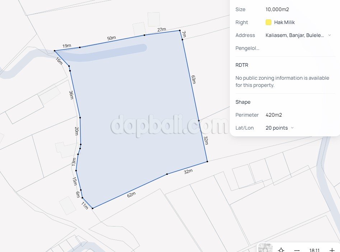The image size is (340, 252).
Task: Select the 62m boundary edge label
Action: click(131, 195)
